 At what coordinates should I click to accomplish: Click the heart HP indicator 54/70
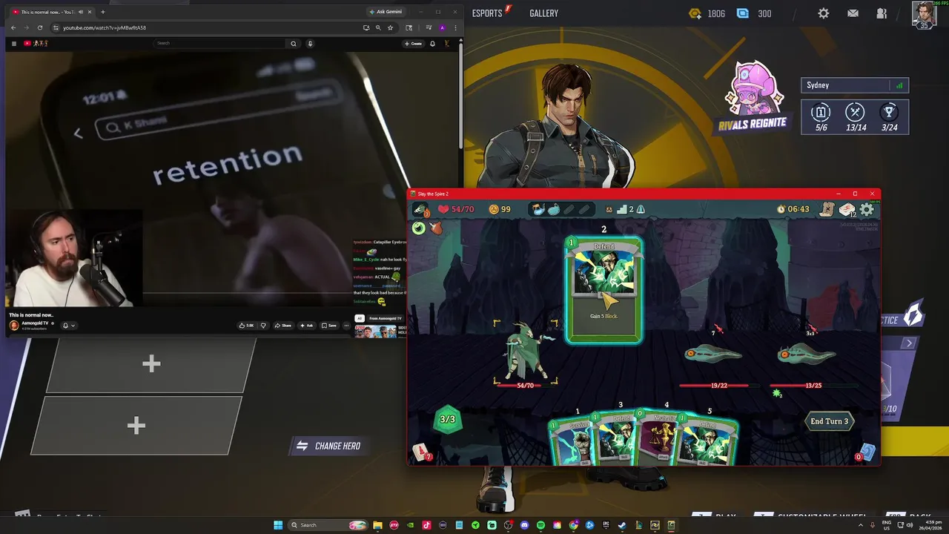click(455, 210)
